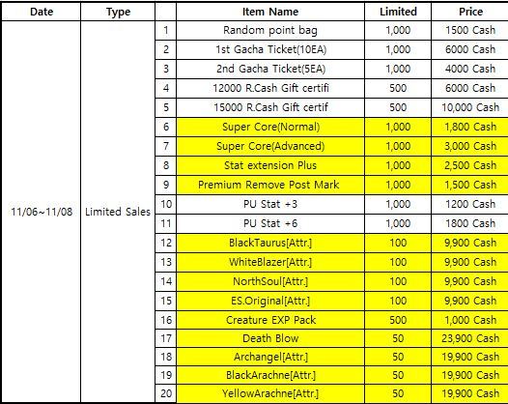
Task: Select the Random point bag cell
Action: (270, 31)
